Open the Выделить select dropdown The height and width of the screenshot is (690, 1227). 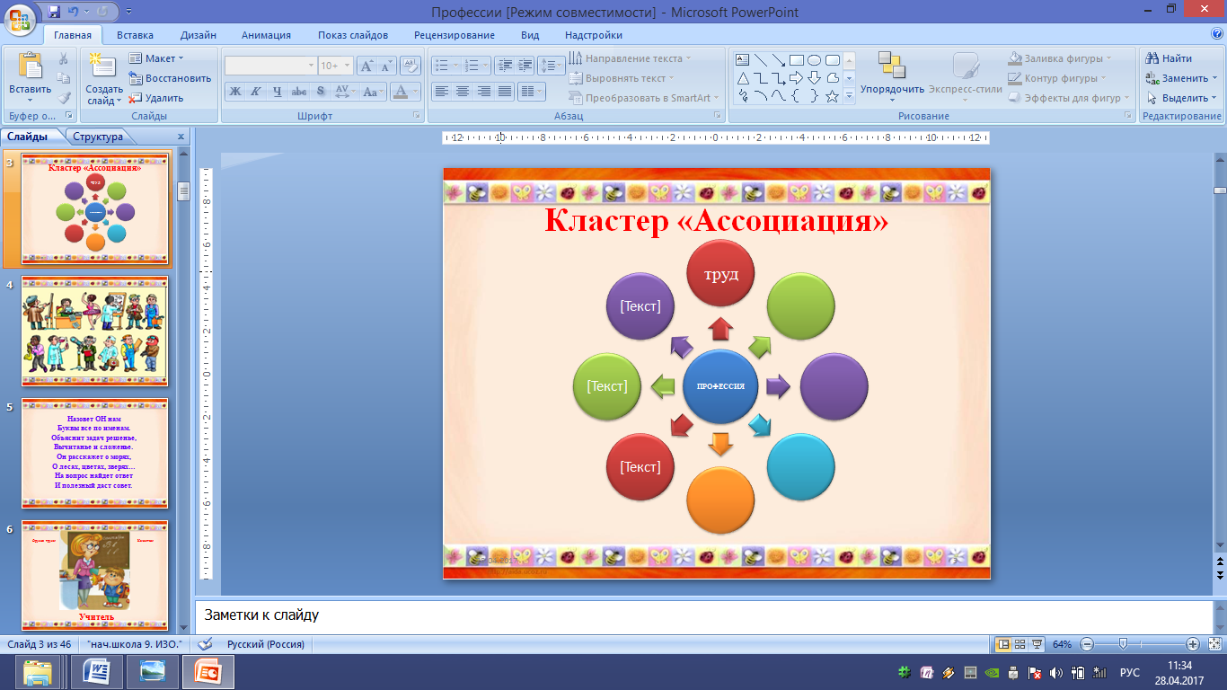(1182, 98)
